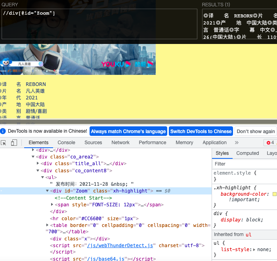The height and width of the screenshot is (261, 277).
Task: Select the Content Start comment row
Action: coord(83,198)
